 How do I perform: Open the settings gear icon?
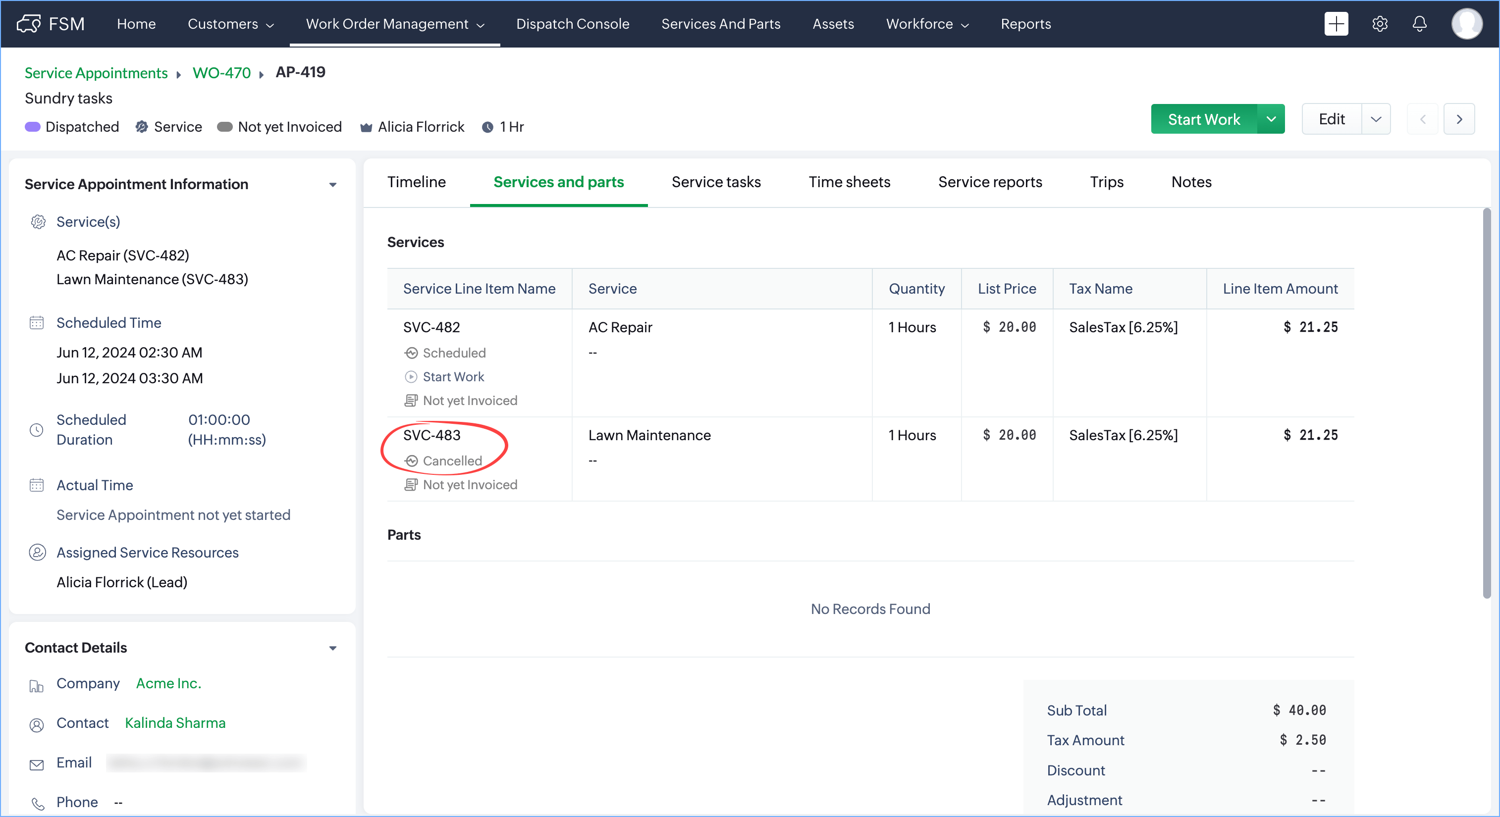(1380, 24)
